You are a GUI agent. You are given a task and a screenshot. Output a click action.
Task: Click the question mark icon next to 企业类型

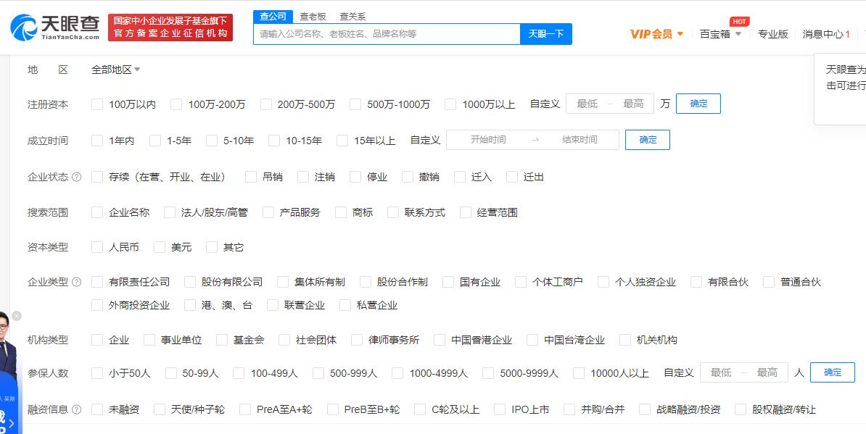77,282
